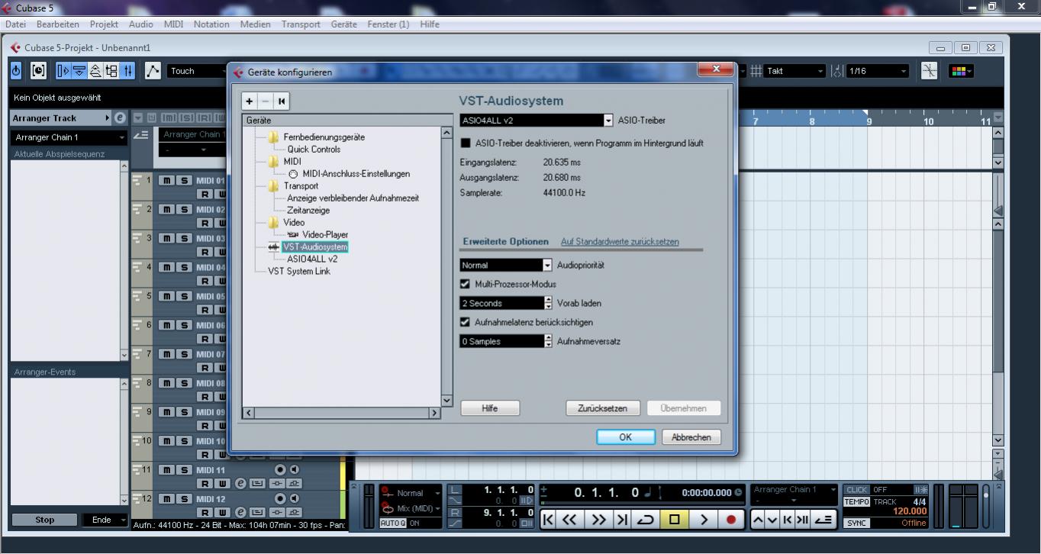Open the 1/16 quantize dropdown
Image resolution: width=1041 pixels, height=554 pixels.
(878, 71)
